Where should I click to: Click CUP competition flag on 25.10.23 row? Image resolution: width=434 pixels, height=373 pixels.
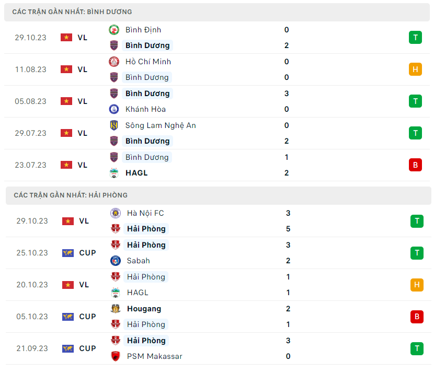point(68,253)
